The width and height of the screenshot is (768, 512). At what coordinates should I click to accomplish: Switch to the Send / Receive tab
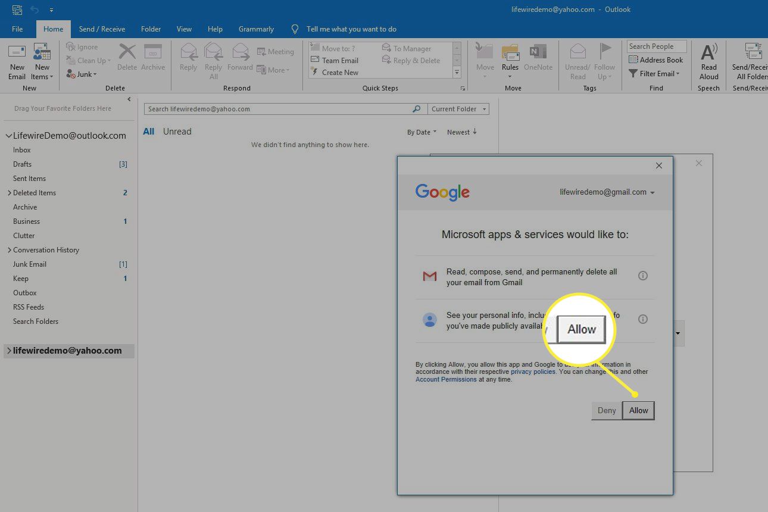(102, 29)
